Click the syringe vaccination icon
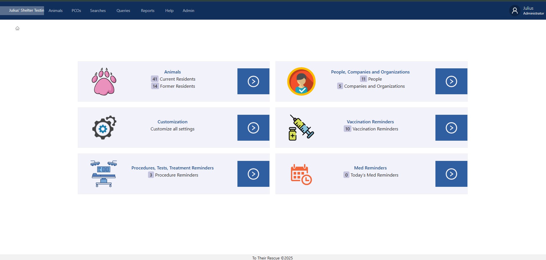 (301, 128)
